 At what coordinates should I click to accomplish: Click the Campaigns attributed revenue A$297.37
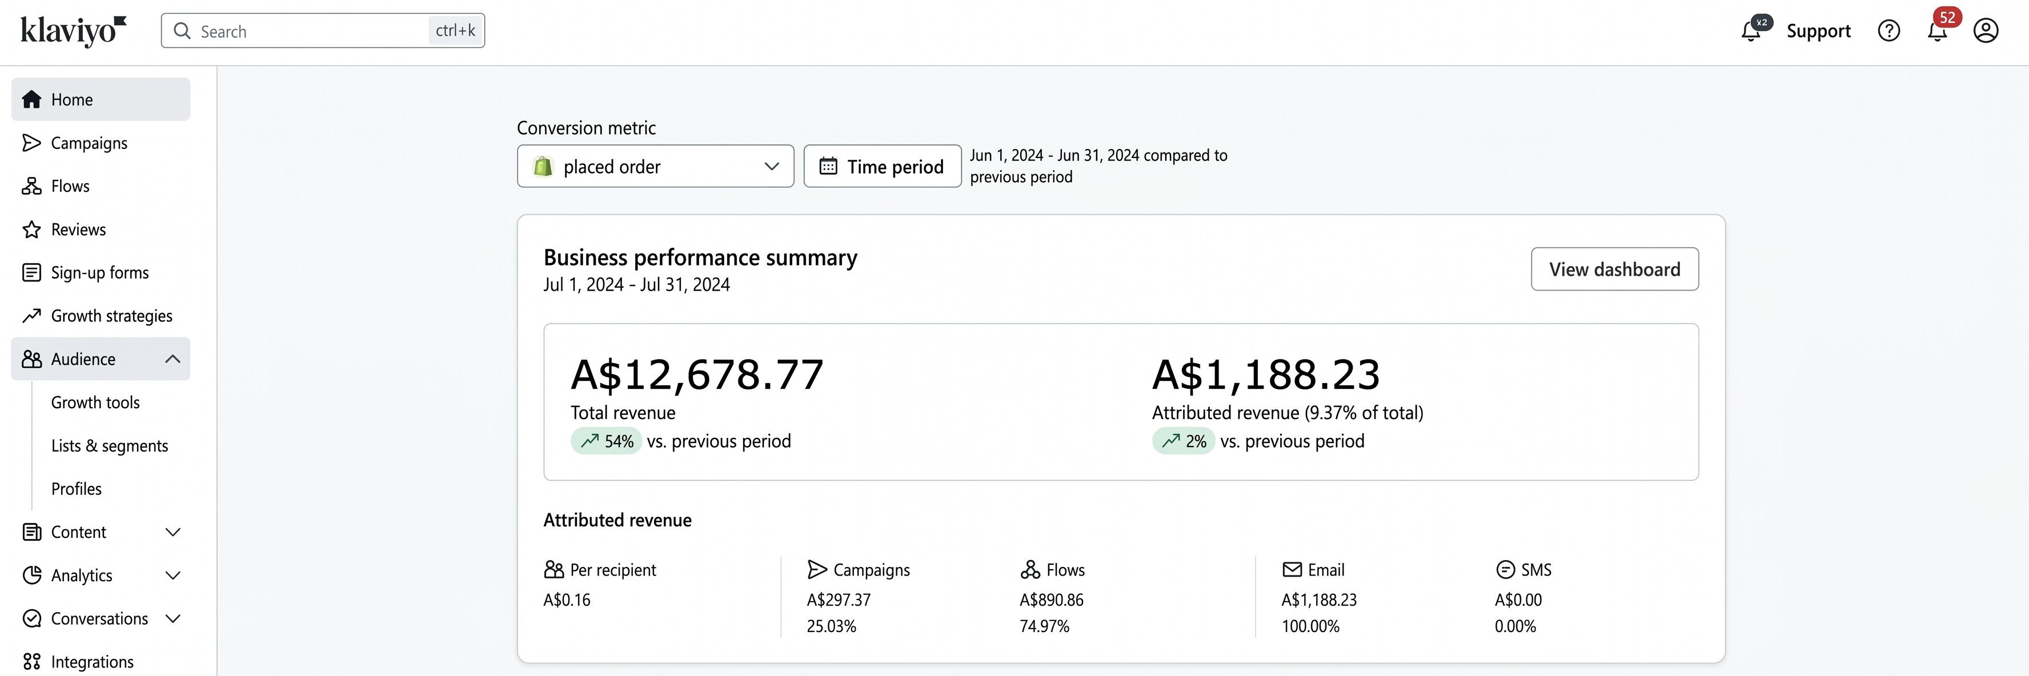pos(839,599)
